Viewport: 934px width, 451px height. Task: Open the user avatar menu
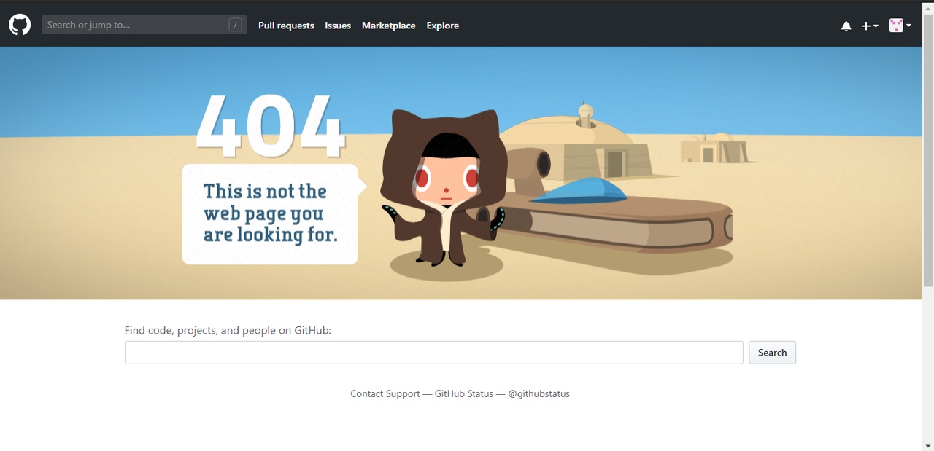(900, 26)
